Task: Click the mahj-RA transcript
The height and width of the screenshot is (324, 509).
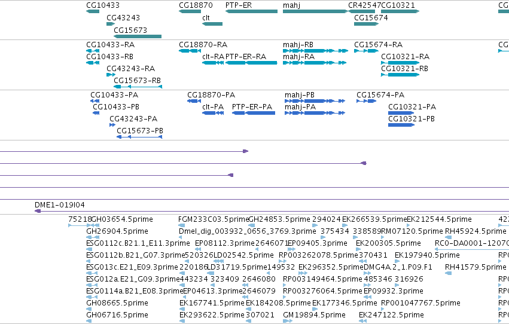Action: 315,63
